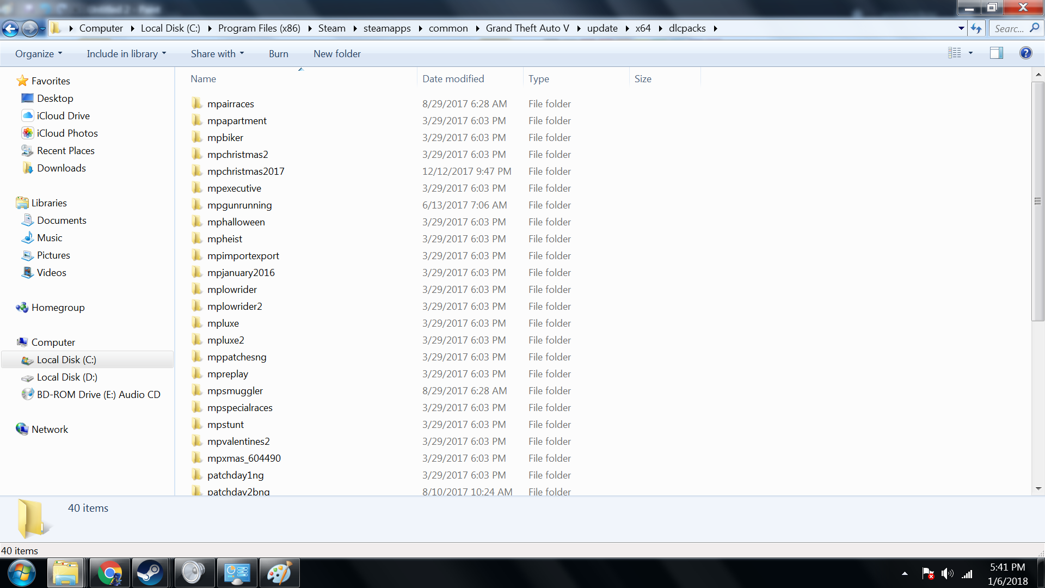1045x588 pixels.
Task: Select the mpbiker folder icon
Action: click(197, 137)
